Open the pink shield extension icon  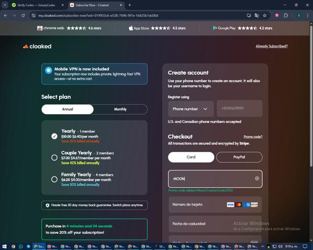tap(277, 16)
